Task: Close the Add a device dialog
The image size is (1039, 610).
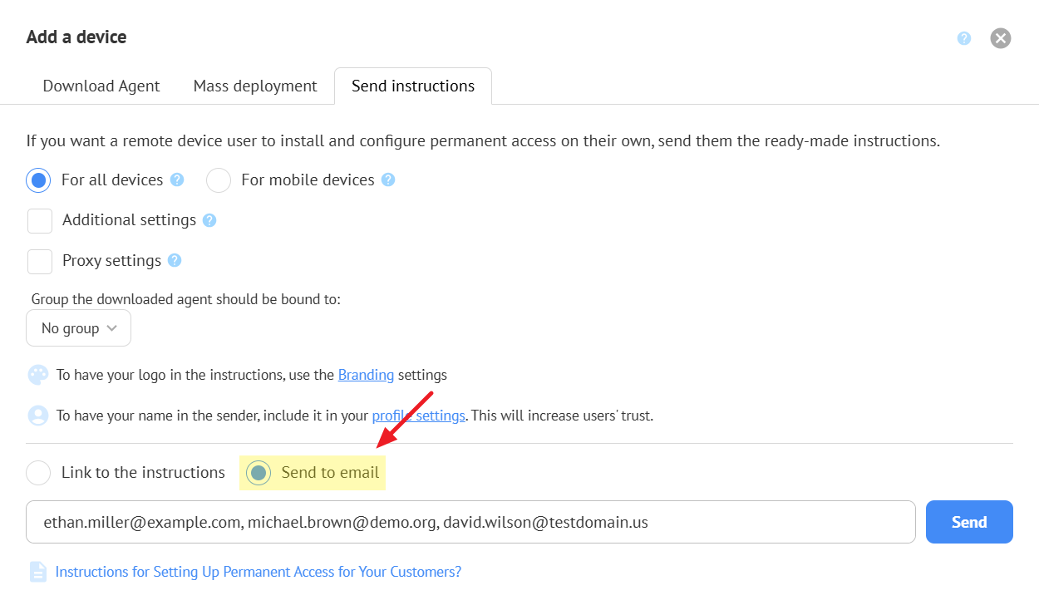Action: (1001, 38)
